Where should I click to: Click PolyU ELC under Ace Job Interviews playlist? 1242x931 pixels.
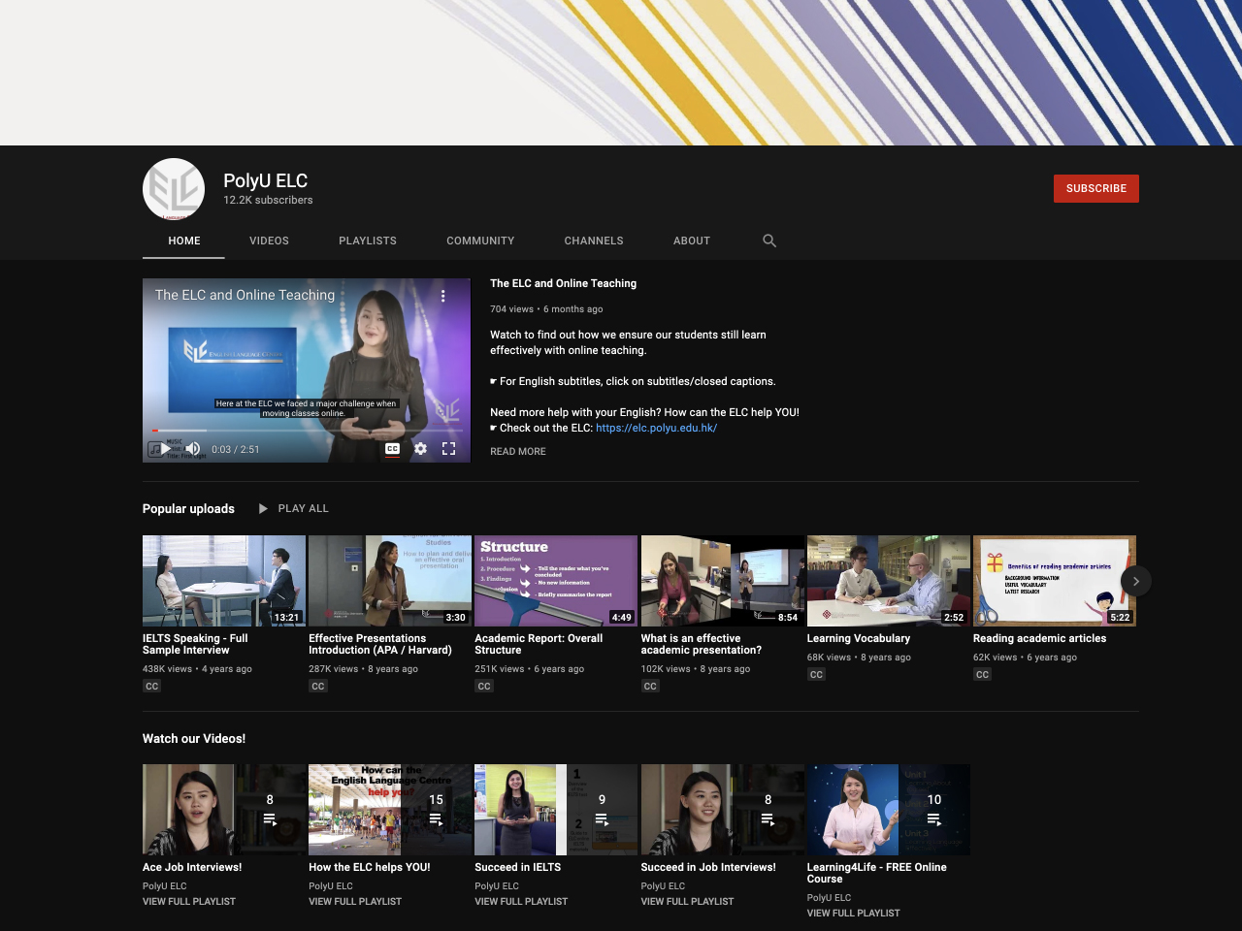pyautogui.click(x=165, y=886)
